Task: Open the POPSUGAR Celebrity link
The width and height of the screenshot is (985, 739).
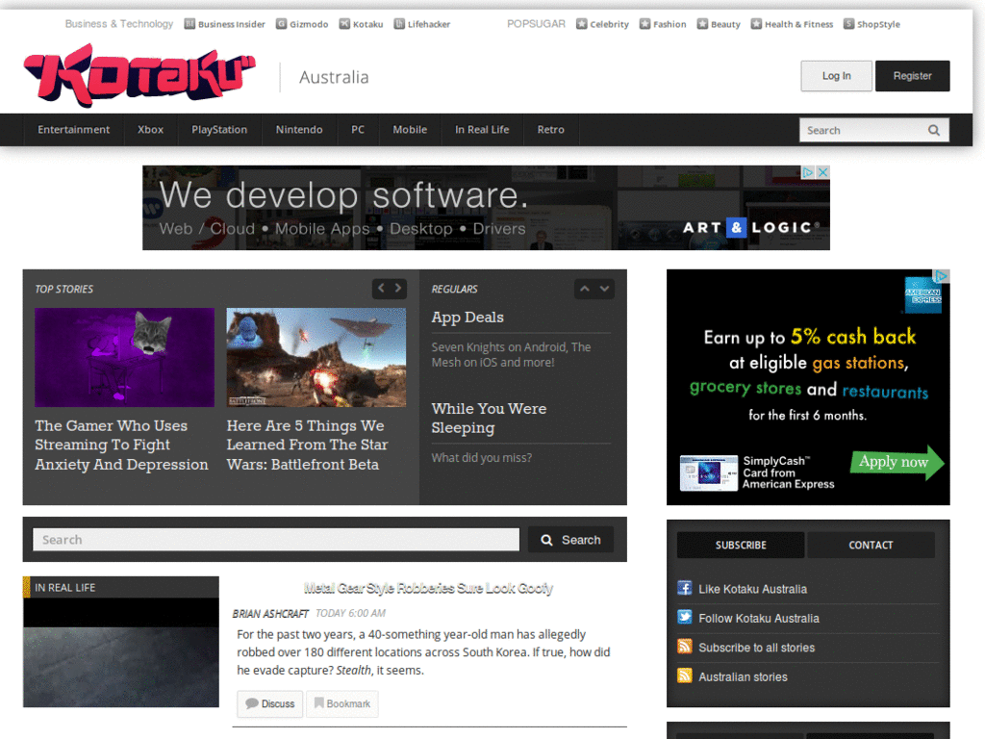Action: pos(602,24)
